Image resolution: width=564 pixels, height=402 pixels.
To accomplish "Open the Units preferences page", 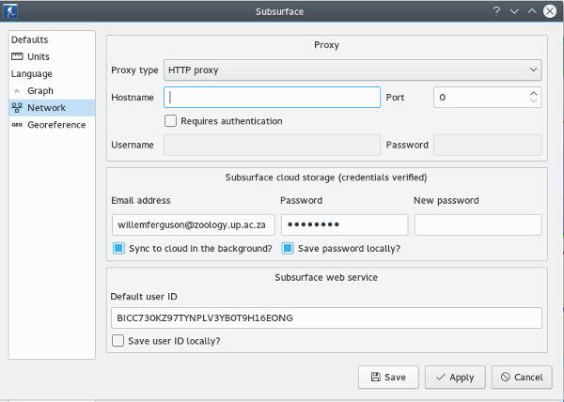I will click(52, 56).
